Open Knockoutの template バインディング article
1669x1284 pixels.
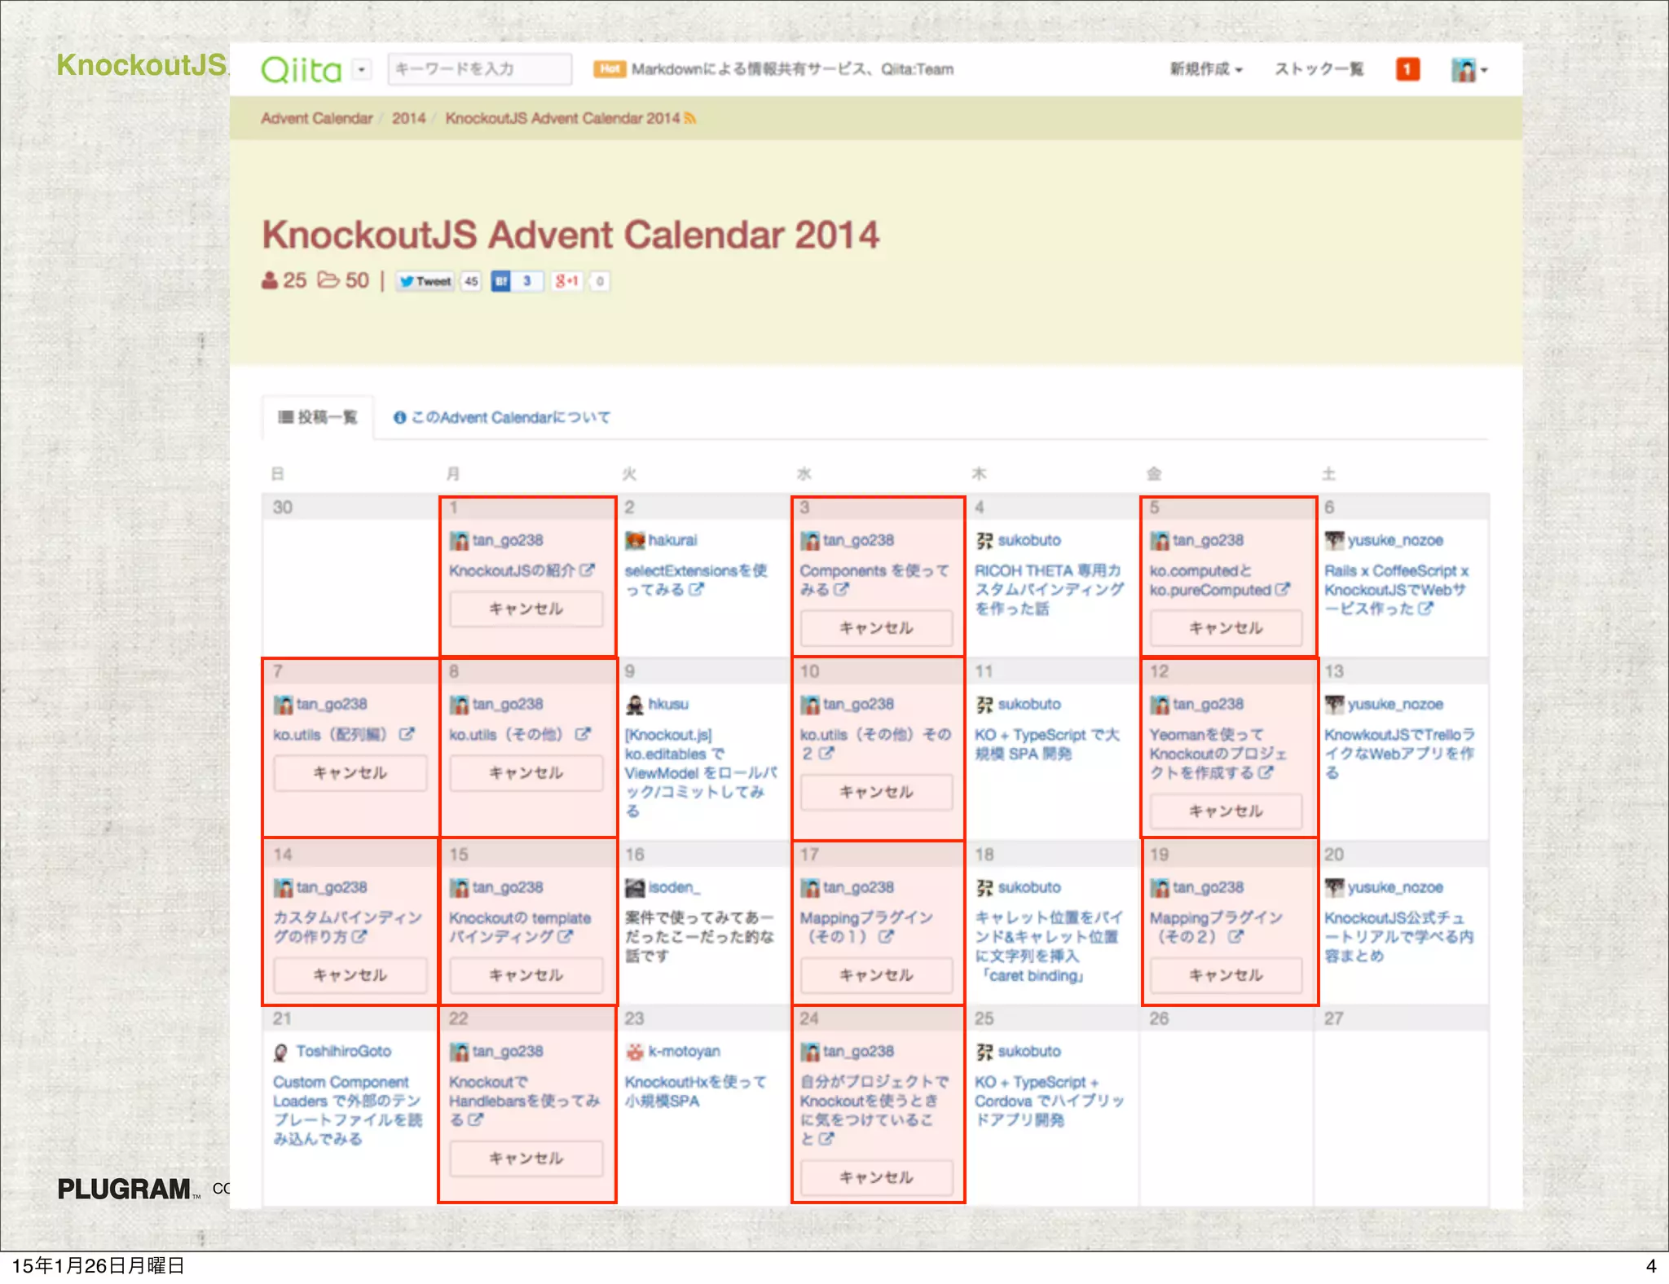[520, 927]
